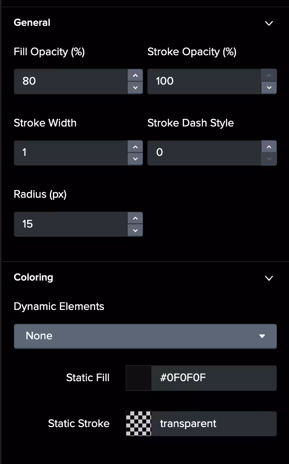Viewport: 289px width, 464px height.
Task: Decrease Fill Opacity with down arrow
Action: (x=135, y=88)
